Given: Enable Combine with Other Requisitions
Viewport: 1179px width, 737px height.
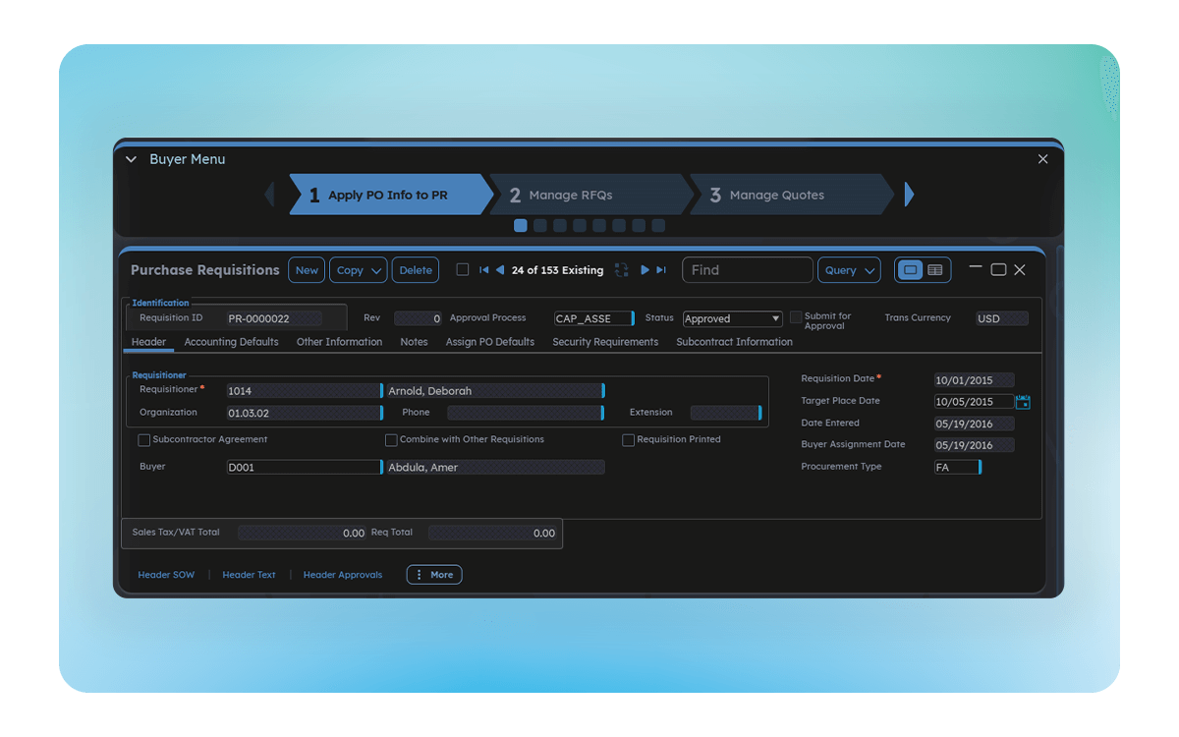Looking at the screenshot, I should (x=391, y=440).
